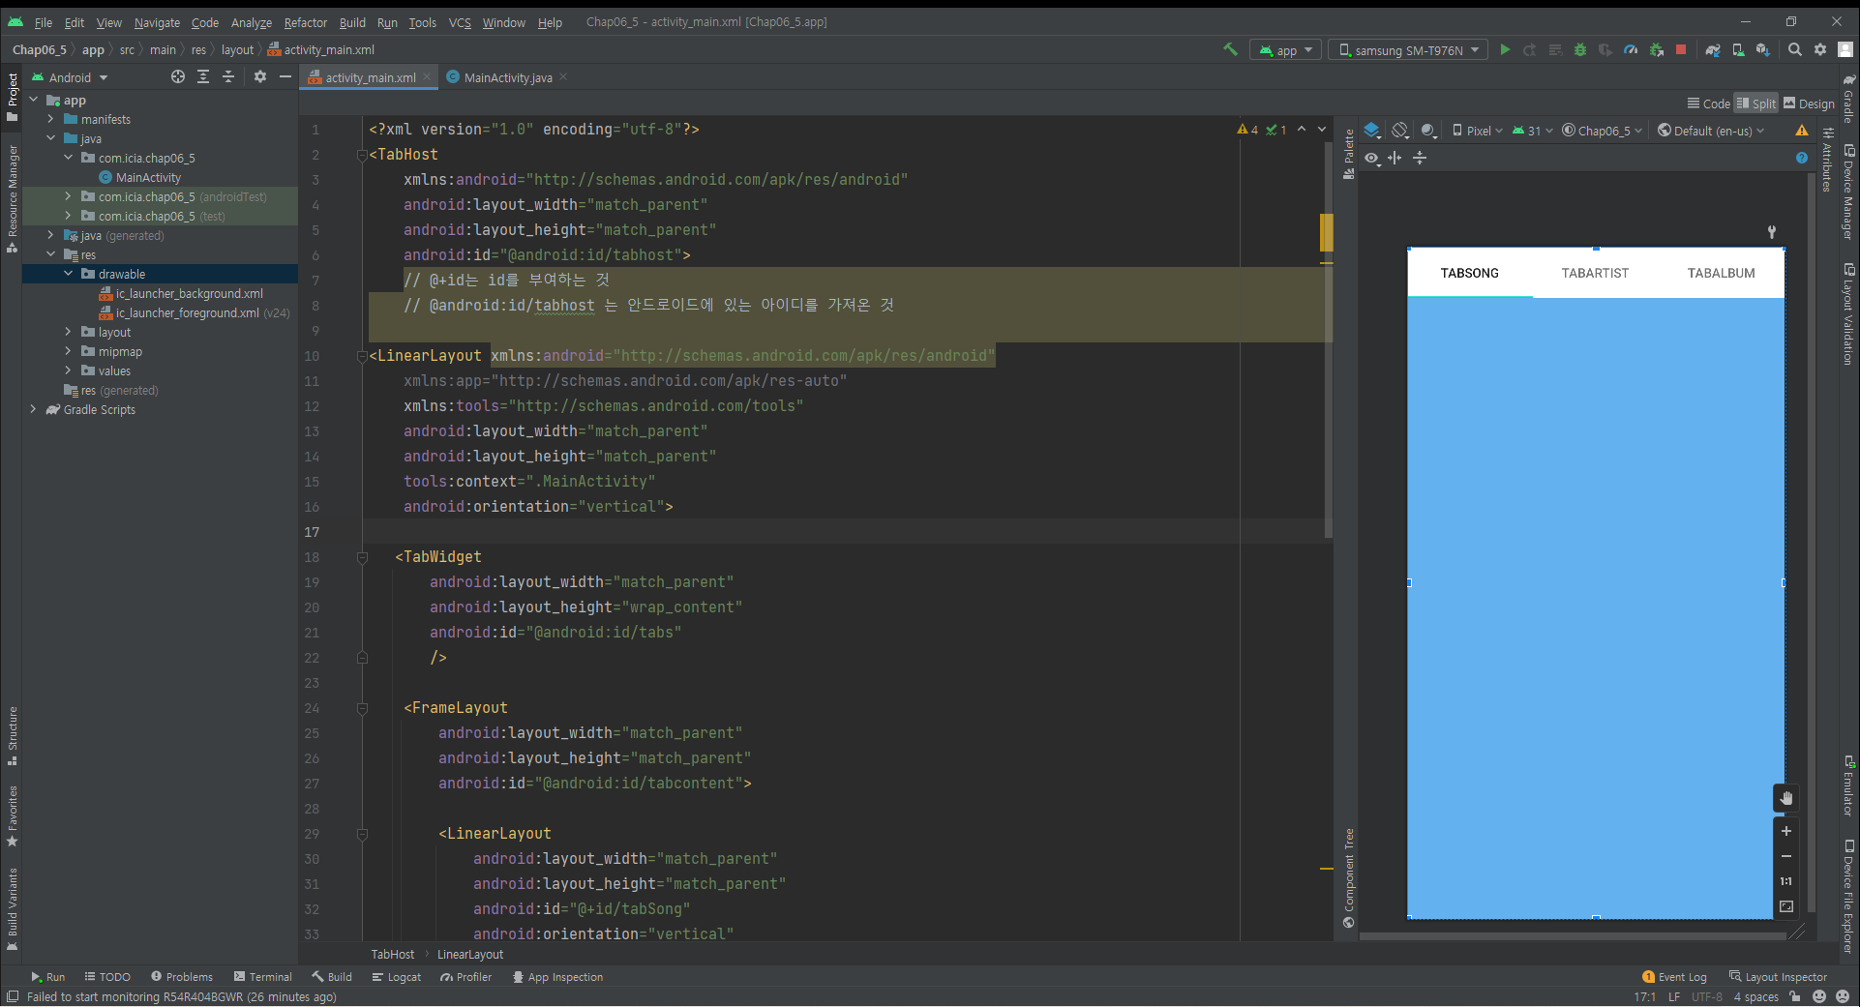Image resolution: width=1860 pixels, height=1007 pixels.
Task: Expand the manifests folder in project tree
Action: [x=50, y=119]
